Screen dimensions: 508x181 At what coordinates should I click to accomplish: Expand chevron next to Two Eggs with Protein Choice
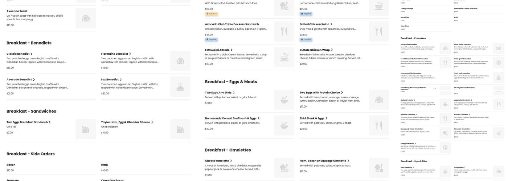point(342,93)
